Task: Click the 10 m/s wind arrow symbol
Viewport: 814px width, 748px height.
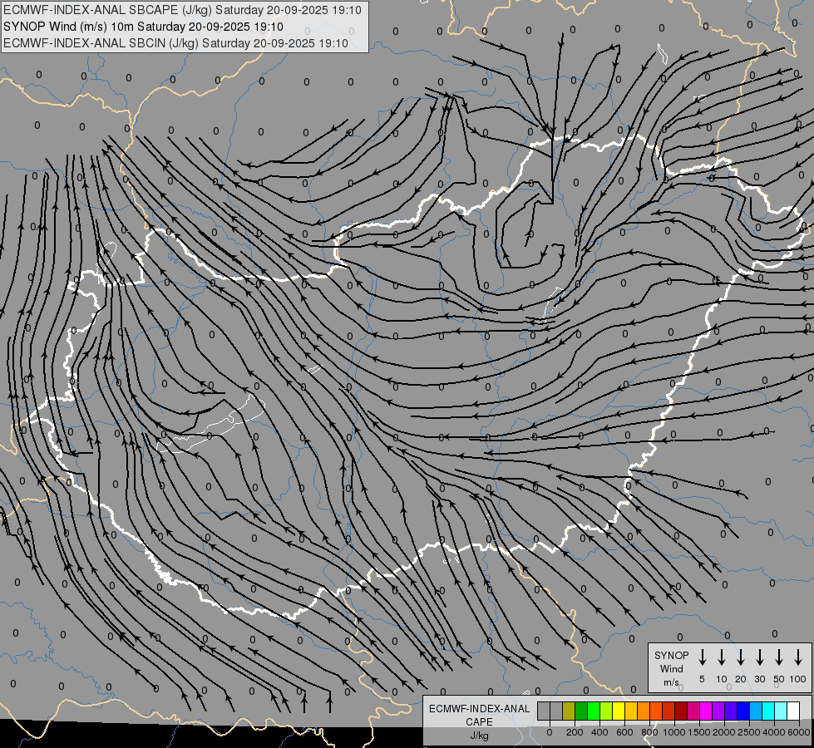Action: click(722, 657)
